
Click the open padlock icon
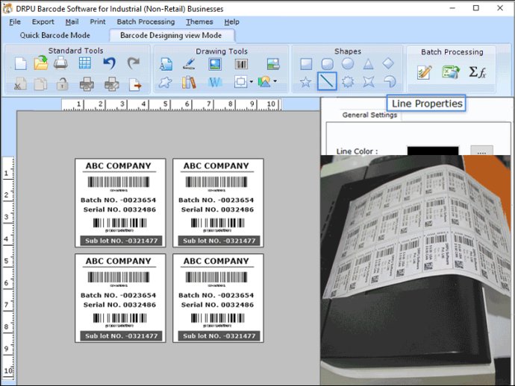click(62, 84)
